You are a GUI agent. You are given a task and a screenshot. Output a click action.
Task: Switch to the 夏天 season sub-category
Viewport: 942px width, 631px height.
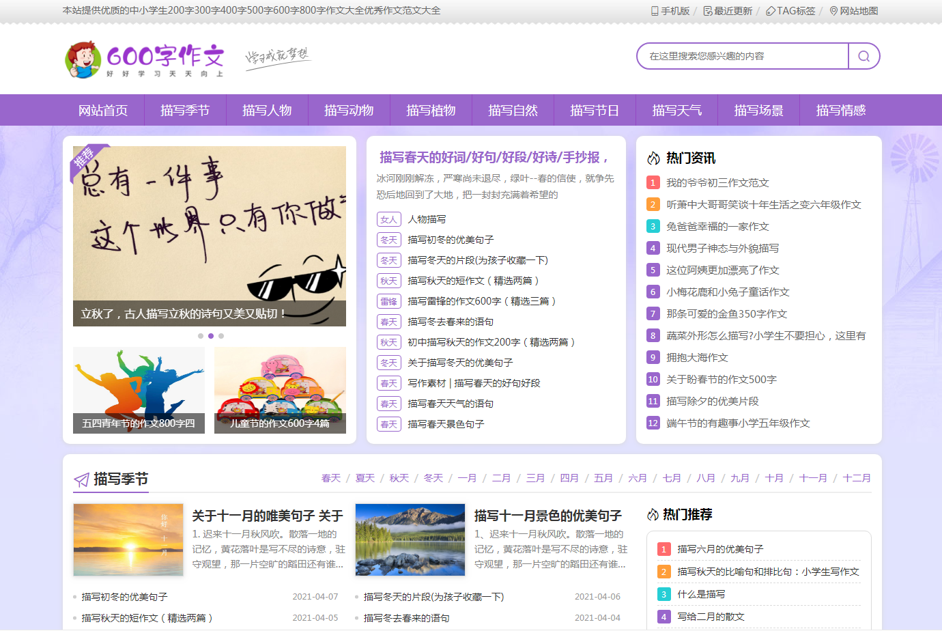(365, 478)
